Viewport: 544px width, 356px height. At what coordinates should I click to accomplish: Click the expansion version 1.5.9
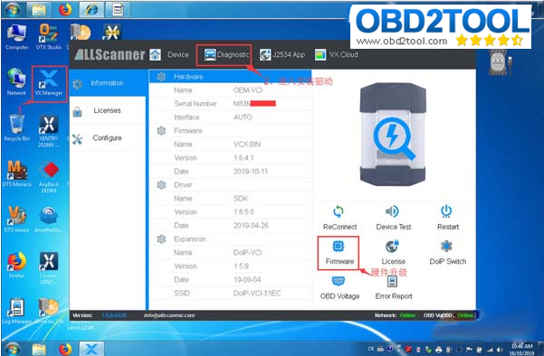pos(241,267)
